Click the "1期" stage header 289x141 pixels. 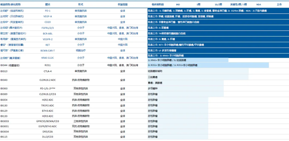(198, 4)
